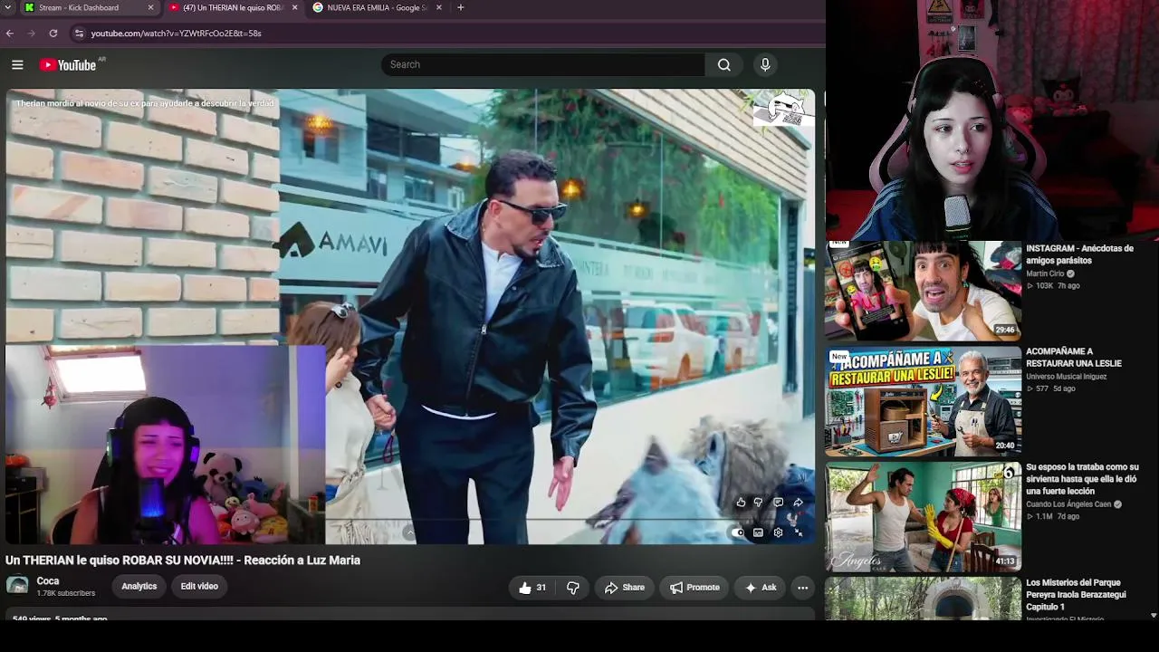Like the video with 31 likes
Viewport: 1159px width, 652px height.
[532, 588]
